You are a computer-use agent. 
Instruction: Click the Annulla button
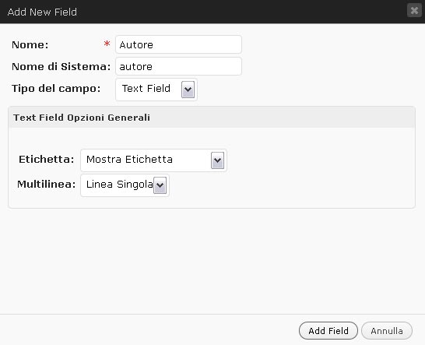387,331
